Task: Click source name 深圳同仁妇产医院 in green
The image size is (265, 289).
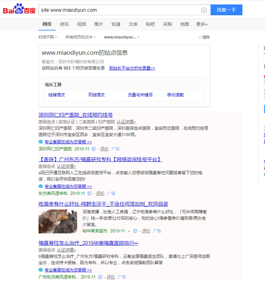Action: pyautogui.click(x=55, y=149)
